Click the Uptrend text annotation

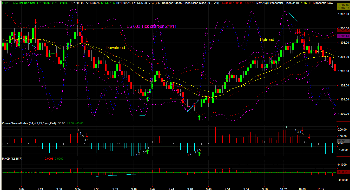pos(267,40)
